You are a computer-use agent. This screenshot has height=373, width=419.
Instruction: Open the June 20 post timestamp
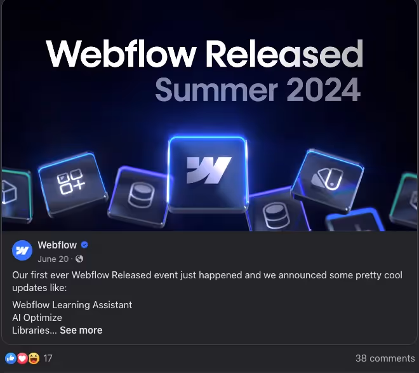tap(53, 259)
